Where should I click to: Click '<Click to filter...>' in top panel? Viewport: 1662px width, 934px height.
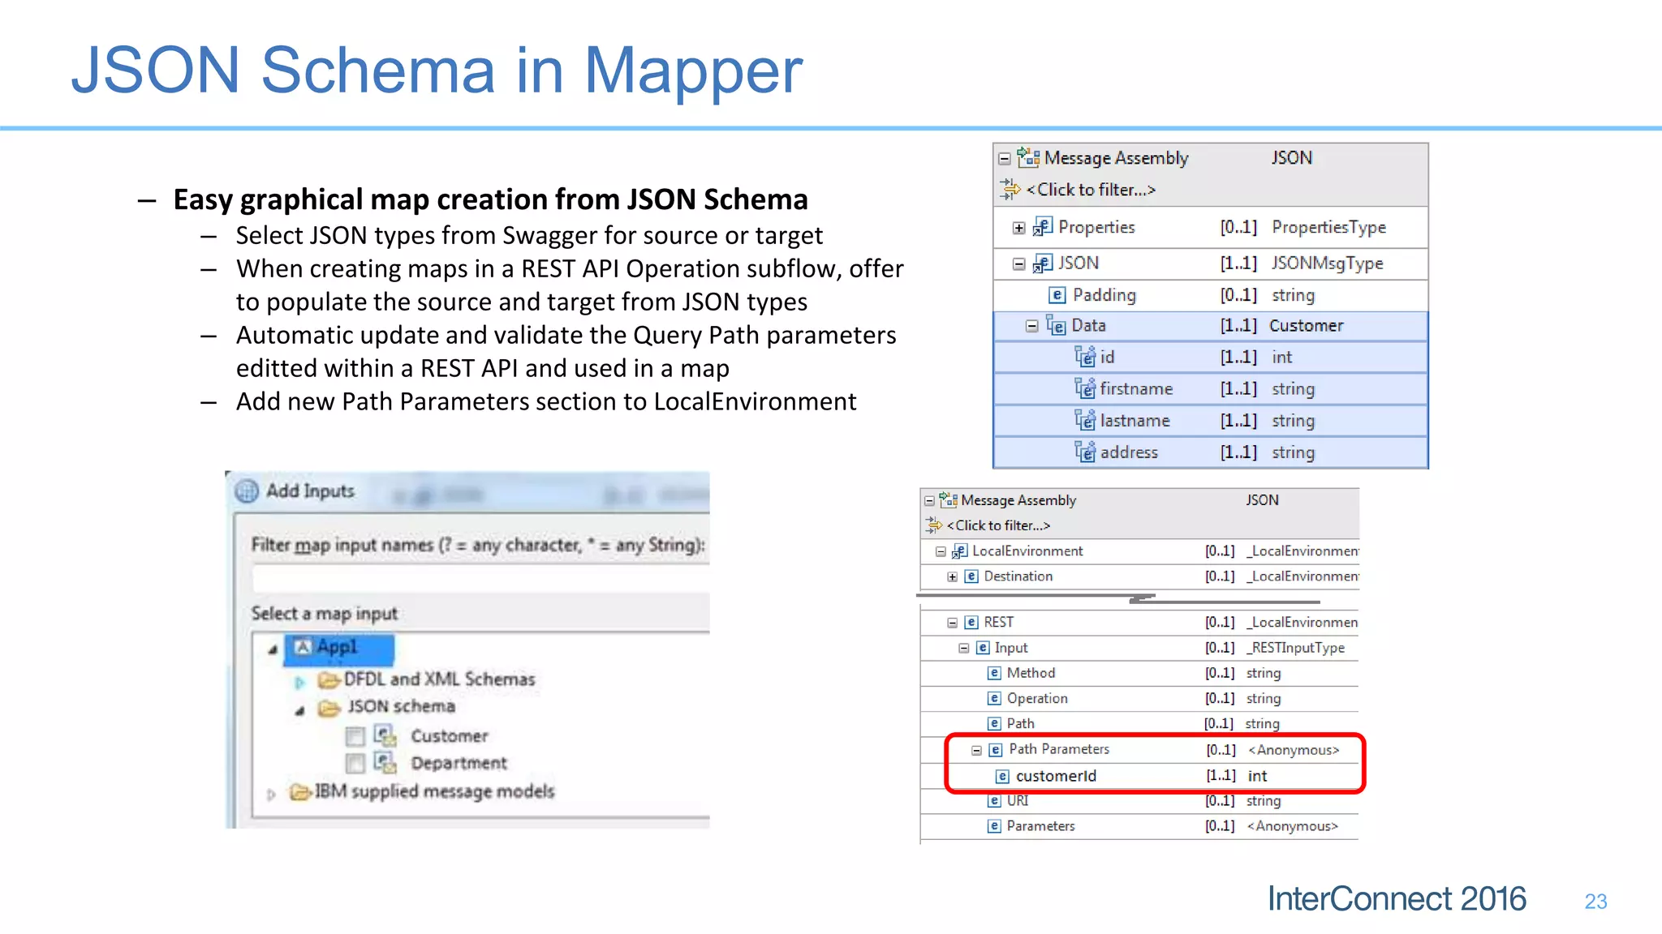point(1091,190)
